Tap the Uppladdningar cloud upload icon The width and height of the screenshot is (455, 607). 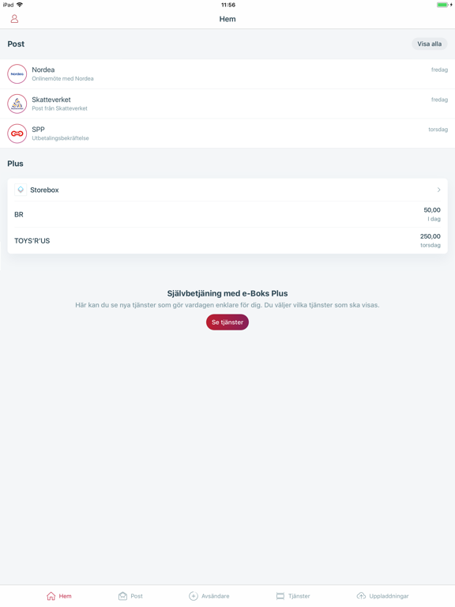click(x=361, y=596)
